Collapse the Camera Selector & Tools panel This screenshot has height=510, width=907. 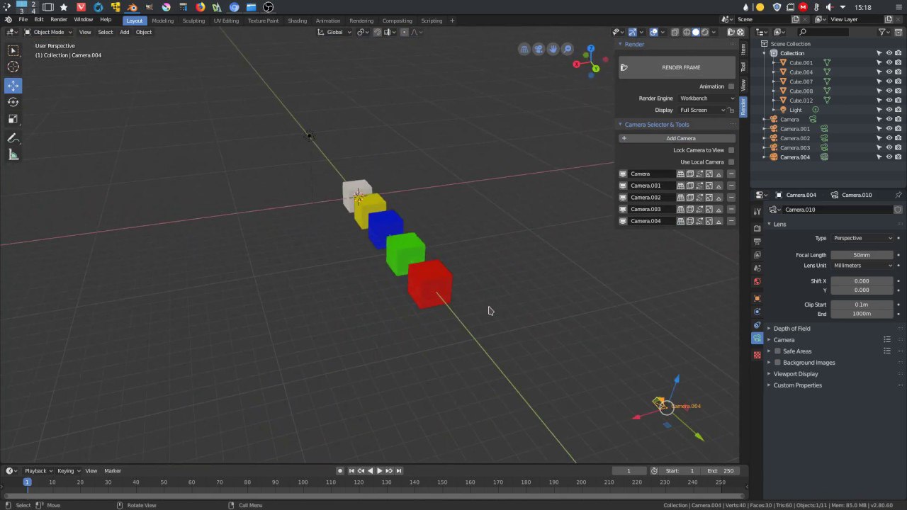tap(656, 125)
